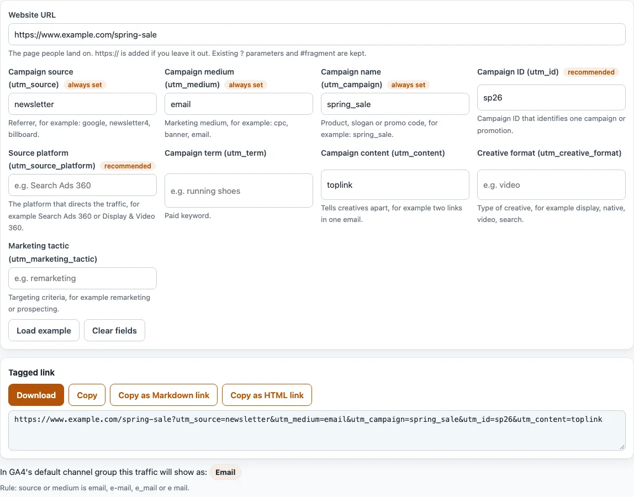Click the Tagged link heading
Screen dimensions: 634x497
[31, 372]
